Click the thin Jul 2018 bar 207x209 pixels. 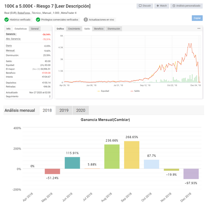92,169
